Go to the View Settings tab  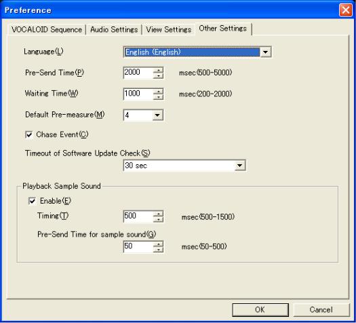click(x=168, y=30)
